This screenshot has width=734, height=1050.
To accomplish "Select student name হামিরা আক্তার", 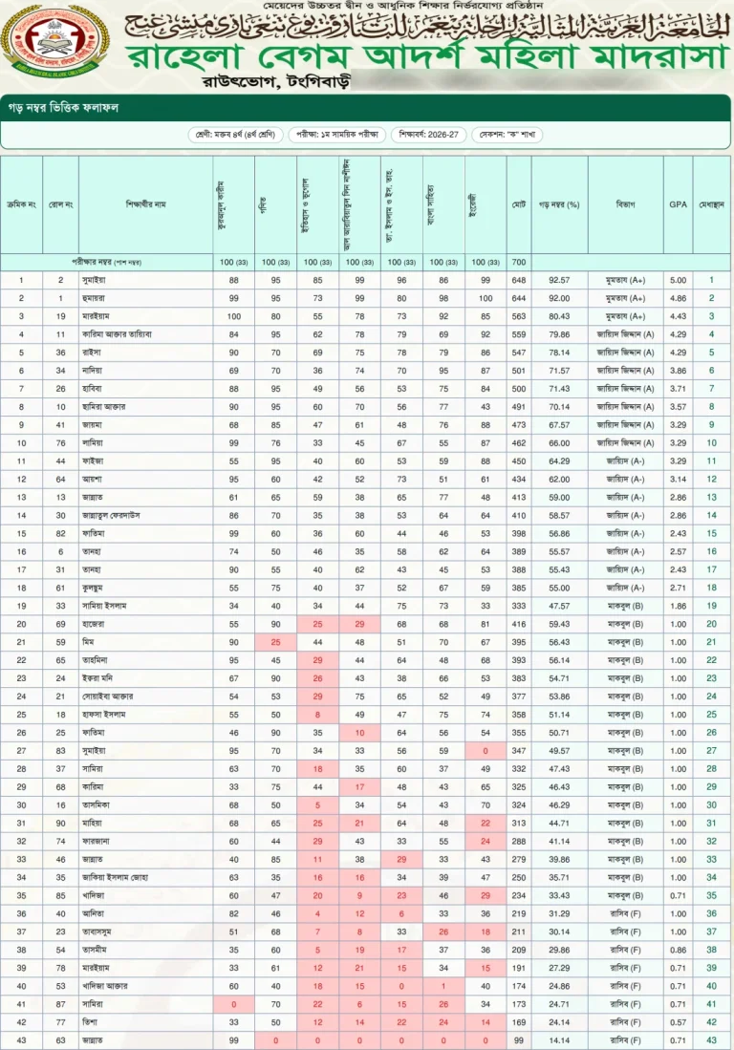I will point(104,406).
